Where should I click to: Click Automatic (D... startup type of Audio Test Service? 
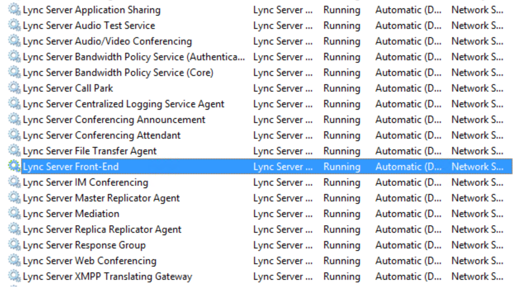coord(408,25)
